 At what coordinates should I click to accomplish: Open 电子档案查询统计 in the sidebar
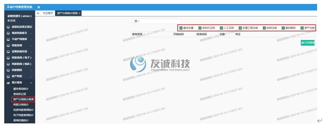23,115
